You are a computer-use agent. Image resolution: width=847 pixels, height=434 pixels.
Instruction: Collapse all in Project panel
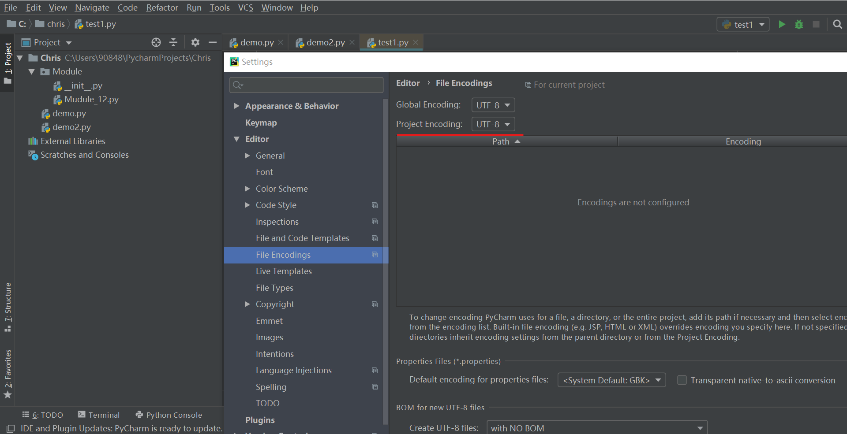[173, 42]
